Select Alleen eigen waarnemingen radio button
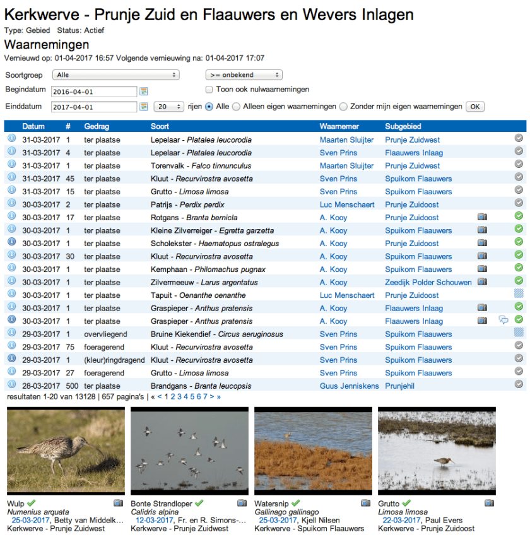Screen dimensions: 530x537 click(236, 107)
